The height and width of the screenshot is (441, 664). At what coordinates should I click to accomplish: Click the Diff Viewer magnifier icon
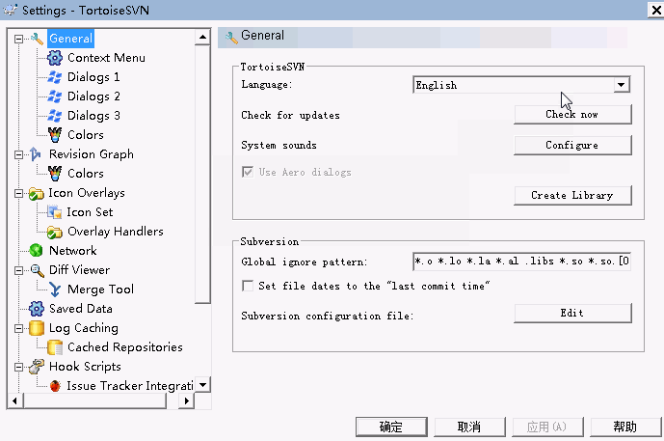tap(37, 270)
